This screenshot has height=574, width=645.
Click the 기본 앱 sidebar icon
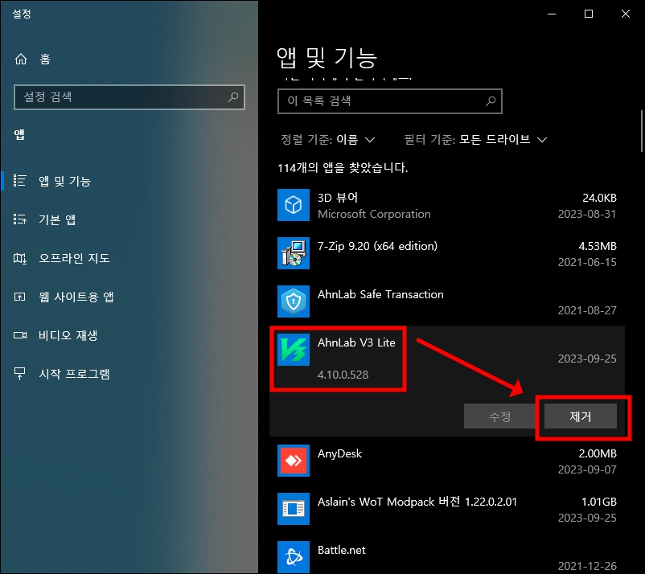pyautogui.click(x=20, y=219)
